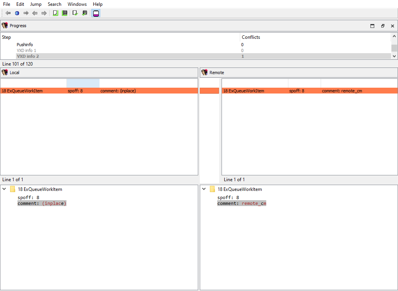Toggle the magenta-bottomed panel toolbar button
The image size is (398, 291).
(x=96, y=13)
